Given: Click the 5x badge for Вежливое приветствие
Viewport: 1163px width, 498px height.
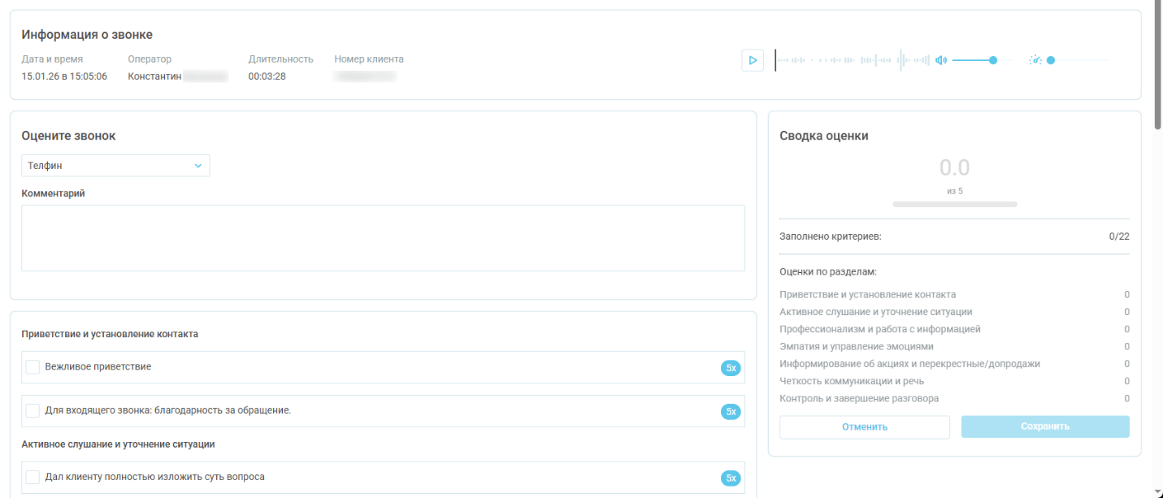Looking at the screenshot, I should coord(731,368).
